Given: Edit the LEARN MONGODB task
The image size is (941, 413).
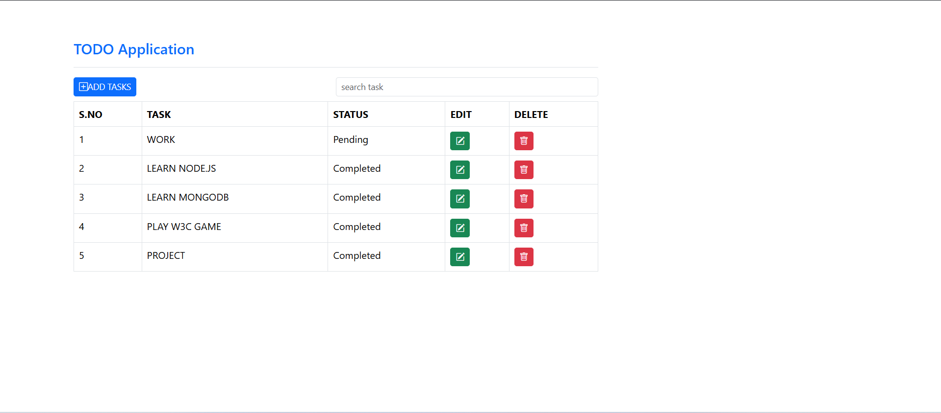Looking at the screenshot, I should tap(460, 199).
